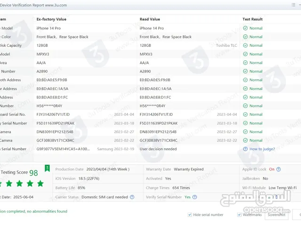Viewport: 301px width, 225px height.
Task: Select ex-factory Front Black, Rear Space Black cell
Action: click(x=63, y=37)
